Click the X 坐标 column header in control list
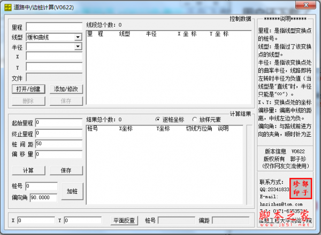 (x=187, y=34)
